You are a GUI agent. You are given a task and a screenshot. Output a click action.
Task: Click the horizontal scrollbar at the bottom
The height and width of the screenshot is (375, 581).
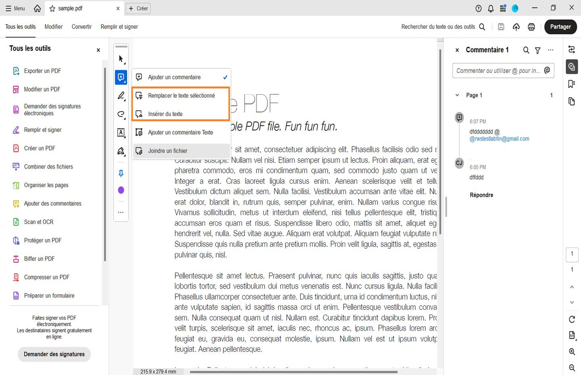click(x=294, y=372)
